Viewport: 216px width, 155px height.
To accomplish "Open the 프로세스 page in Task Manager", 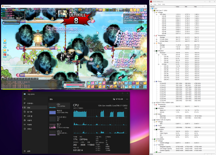I will coord(35,103).
